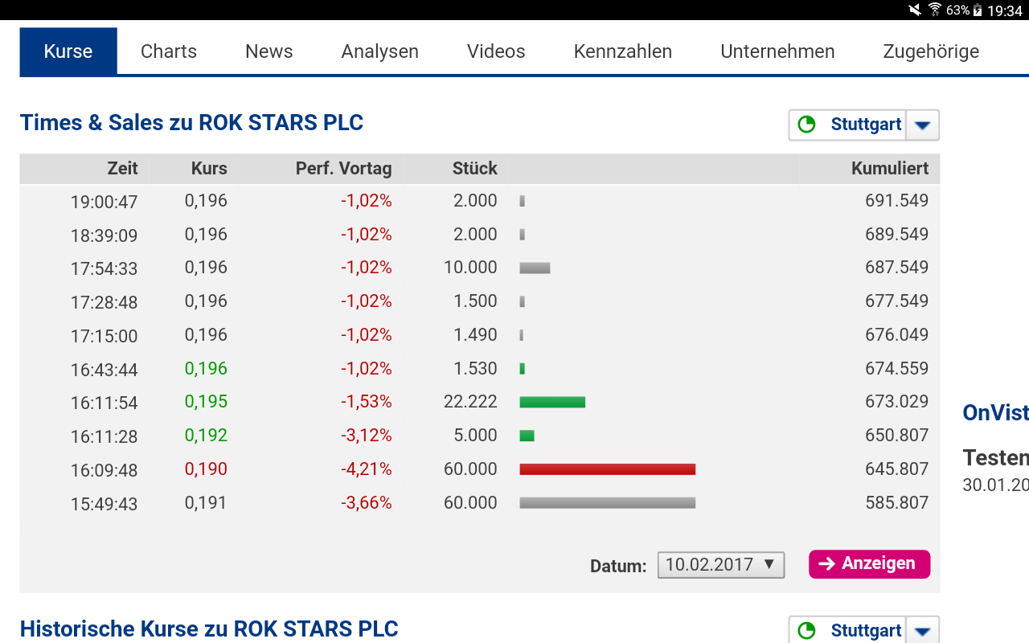Screen dimensions: 1029x643
Task: Click the green volume bar for 22.222 Stück
Action: [x=552, y=402]
